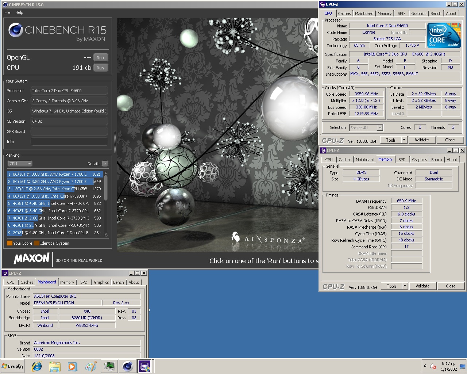The image size is (467, 374).
Task: Select ranking entry Intel Xeon score 1279
Action: tap(55, 189)
